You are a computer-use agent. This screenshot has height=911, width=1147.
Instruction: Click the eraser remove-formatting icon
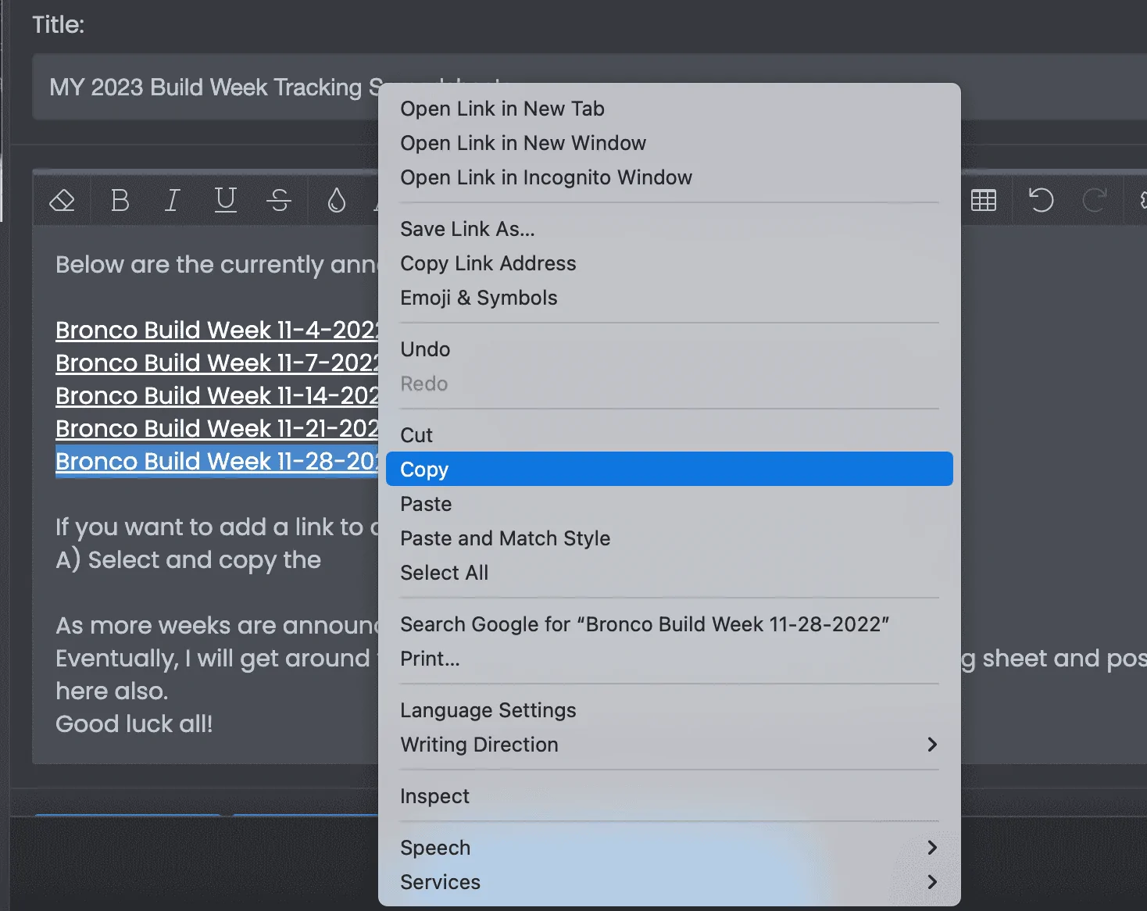62,201
